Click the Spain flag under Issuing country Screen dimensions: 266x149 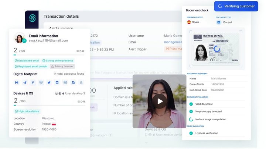189,22
